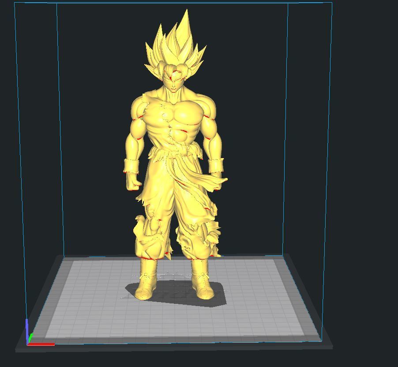Click the model's shadow on the plate
Viewport: 398px width, 367px height.
pyautogui.click(x=176, y=296)
